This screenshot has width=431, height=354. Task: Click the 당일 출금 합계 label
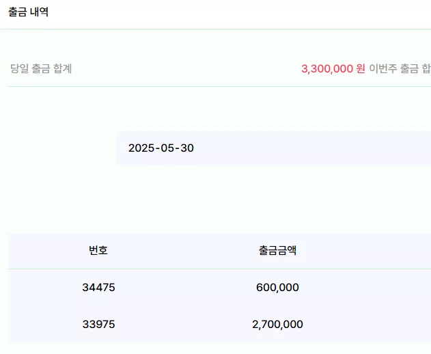(41, 68)
